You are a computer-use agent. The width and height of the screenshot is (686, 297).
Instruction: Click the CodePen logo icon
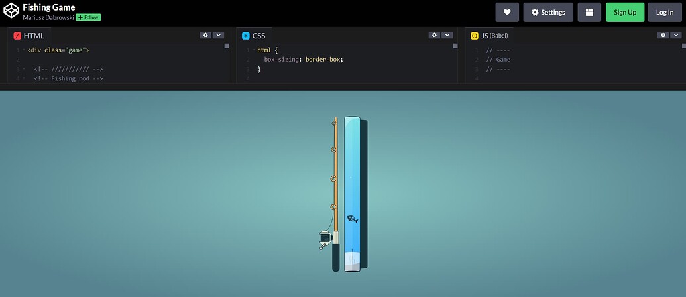11,12
